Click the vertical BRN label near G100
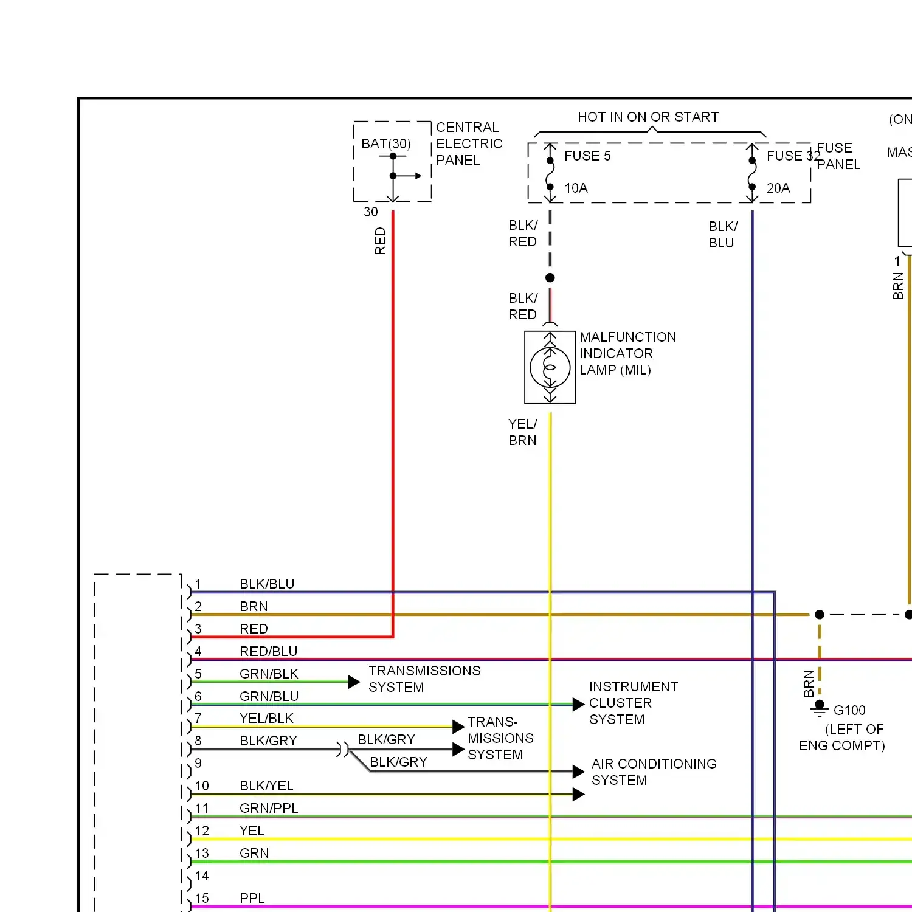912x912 pixels. click(809, 683)
